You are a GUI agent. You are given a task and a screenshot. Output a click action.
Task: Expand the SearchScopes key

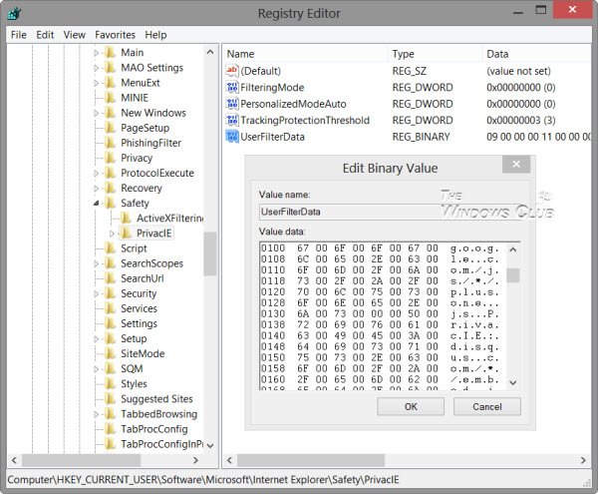(x=96, y=263)
